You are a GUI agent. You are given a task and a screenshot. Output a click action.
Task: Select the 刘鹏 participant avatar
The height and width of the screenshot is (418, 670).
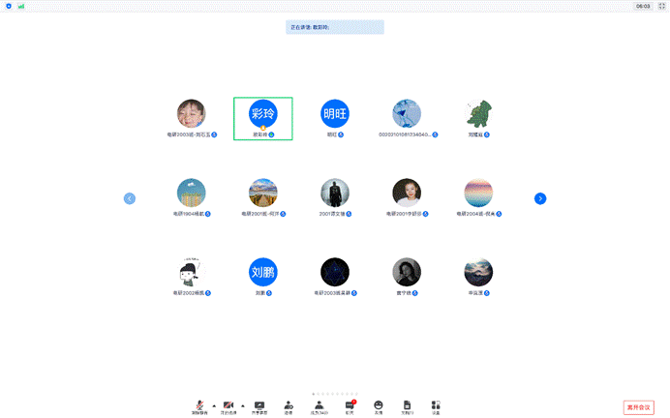[x=262, y=272]
